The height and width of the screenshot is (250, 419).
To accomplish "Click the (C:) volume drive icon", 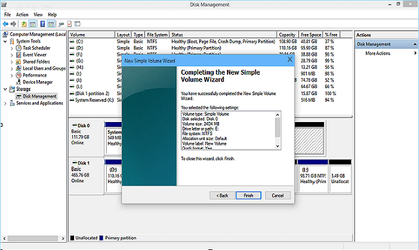I will (x=72, y=42).
